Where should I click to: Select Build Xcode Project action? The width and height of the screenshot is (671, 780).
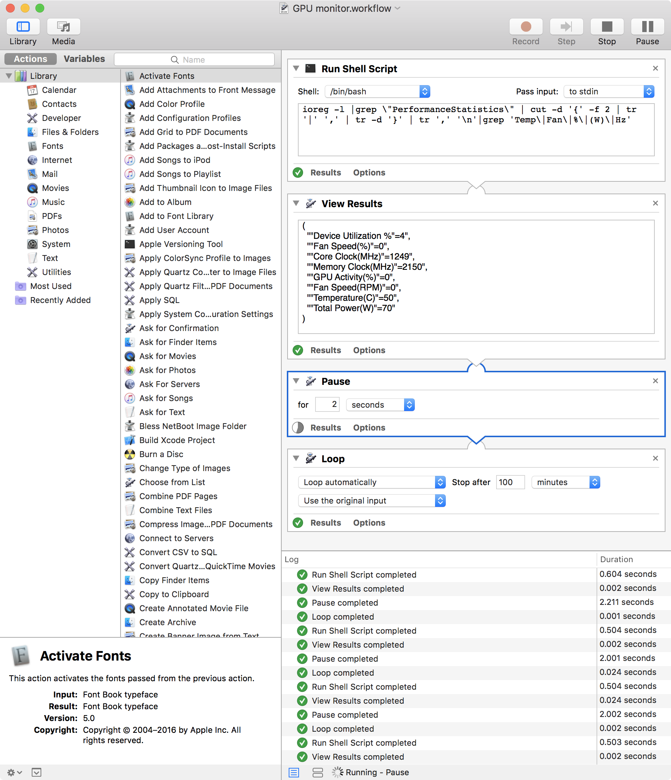[x=201, y=440]
